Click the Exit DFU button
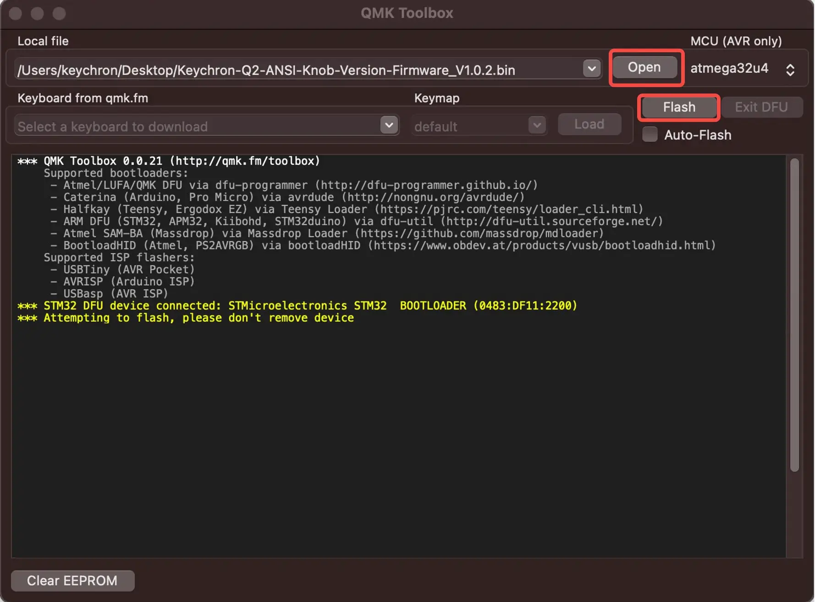Screen dimensions: 815x602 (x=761, y=107)
